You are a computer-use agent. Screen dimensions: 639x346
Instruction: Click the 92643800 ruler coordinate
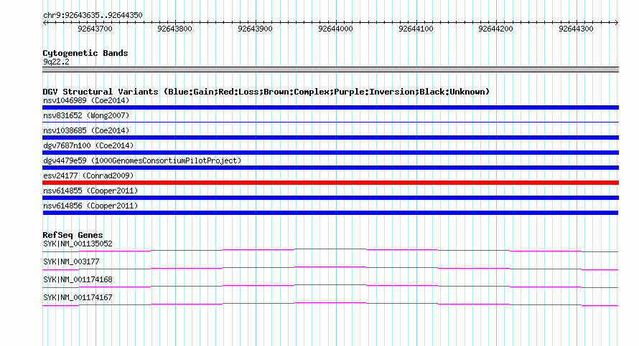pos(175,29)
